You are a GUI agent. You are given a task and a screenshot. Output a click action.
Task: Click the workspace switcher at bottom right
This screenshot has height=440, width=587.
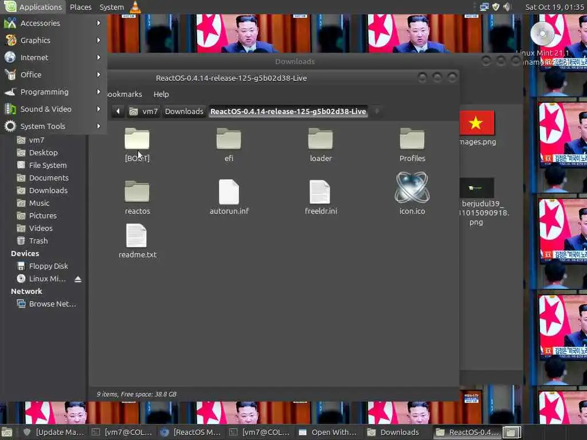(511, 432)
